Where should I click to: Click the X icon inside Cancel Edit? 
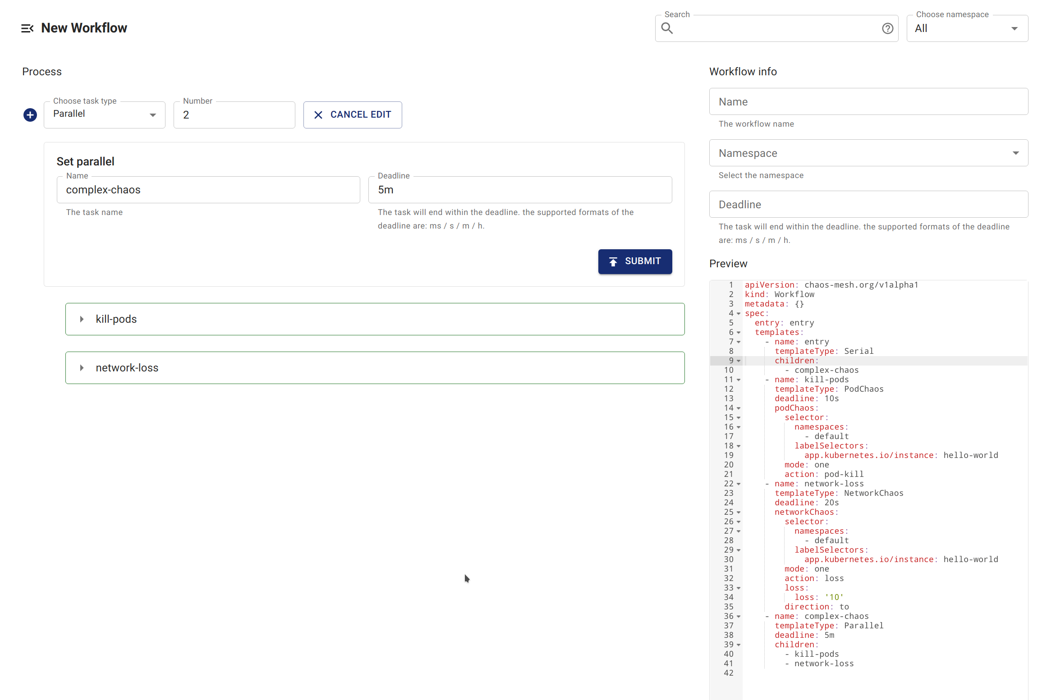(319, 114)
